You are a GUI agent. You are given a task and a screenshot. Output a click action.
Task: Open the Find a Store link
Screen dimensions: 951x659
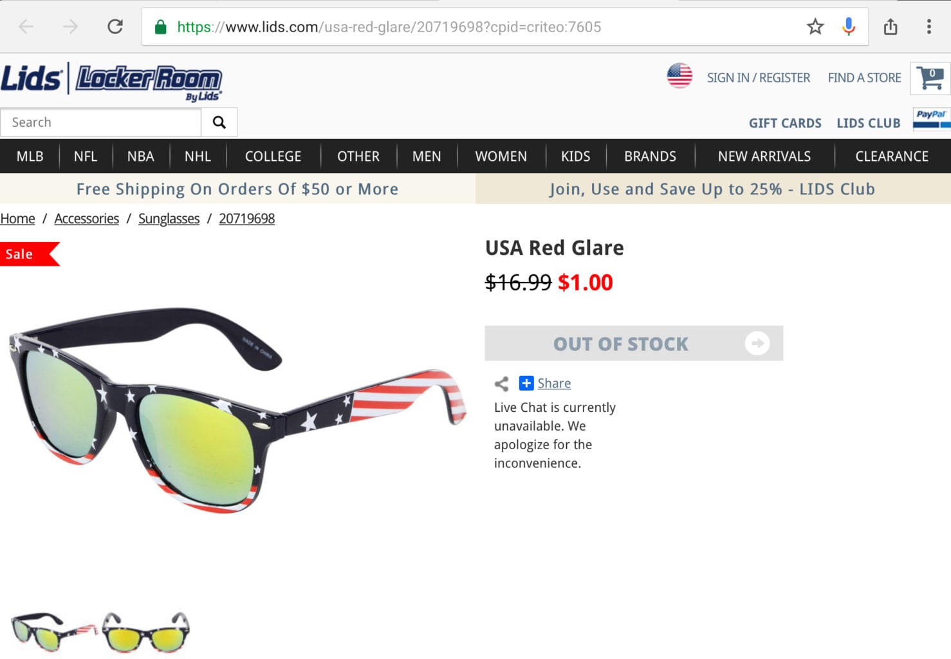point(864,78)
